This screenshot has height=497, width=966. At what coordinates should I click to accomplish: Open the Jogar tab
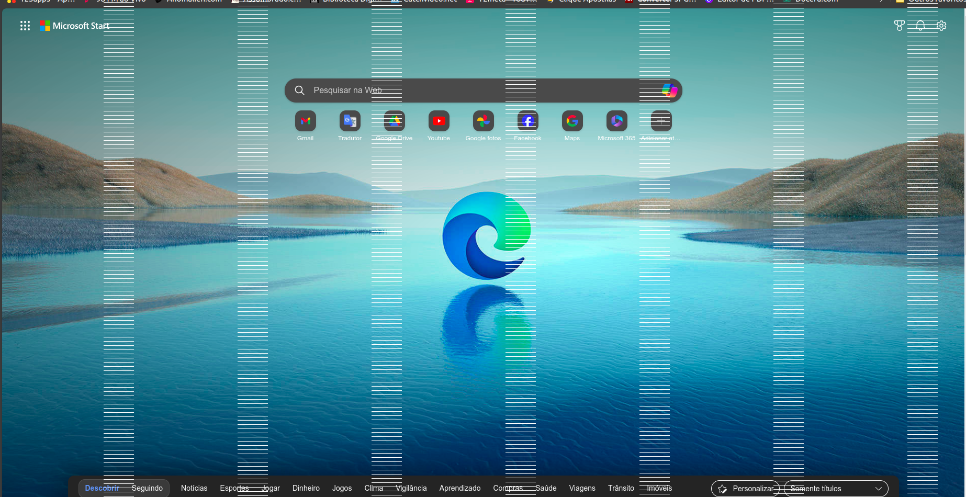pos(271,488)
